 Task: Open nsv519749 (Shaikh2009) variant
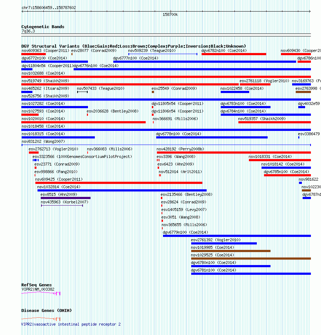(x=45, y=81)
